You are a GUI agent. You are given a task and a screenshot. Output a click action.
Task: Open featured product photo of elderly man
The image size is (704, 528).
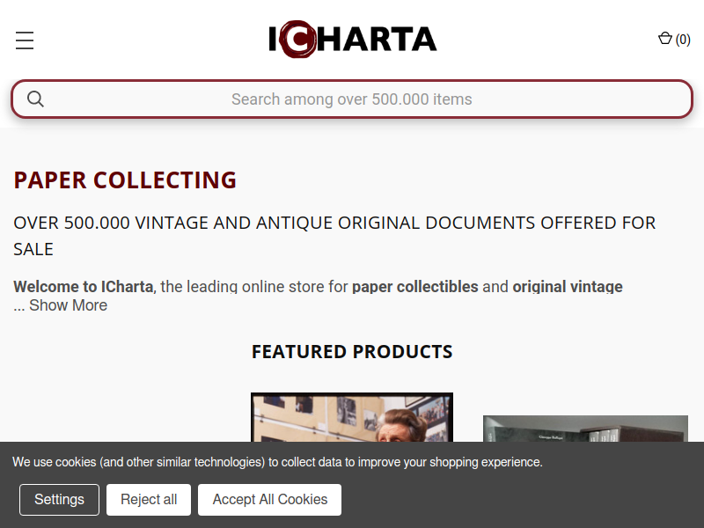352,417
